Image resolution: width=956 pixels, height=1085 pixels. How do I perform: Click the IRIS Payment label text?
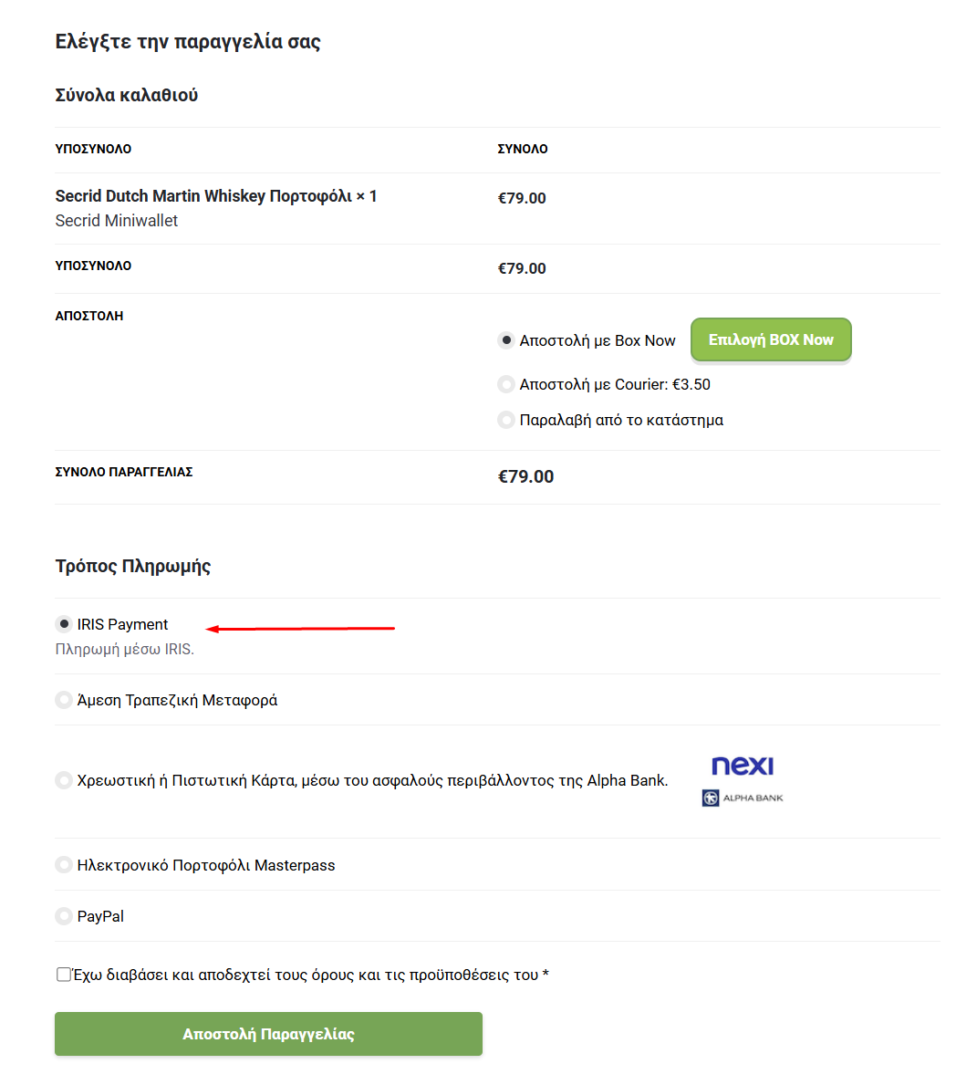point(122,624)
